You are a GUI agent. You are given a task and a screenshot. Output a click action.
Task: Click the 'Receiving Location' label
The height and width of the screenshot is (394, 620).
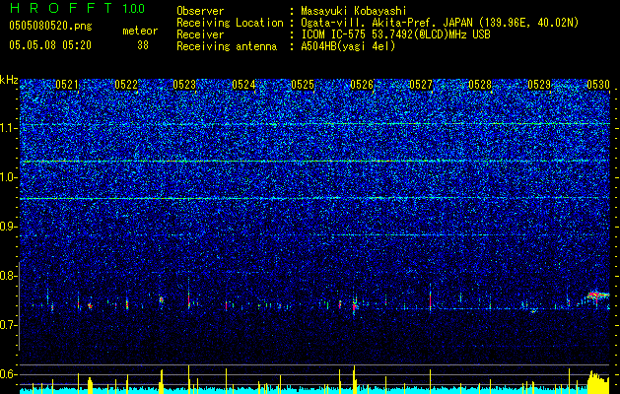[x=230, y=23]
